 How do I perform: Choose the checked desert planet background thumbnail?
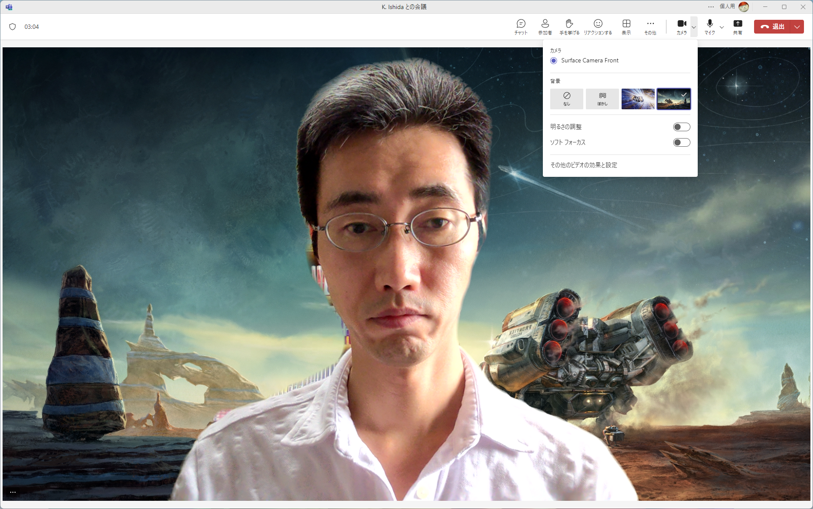[674, 99]
